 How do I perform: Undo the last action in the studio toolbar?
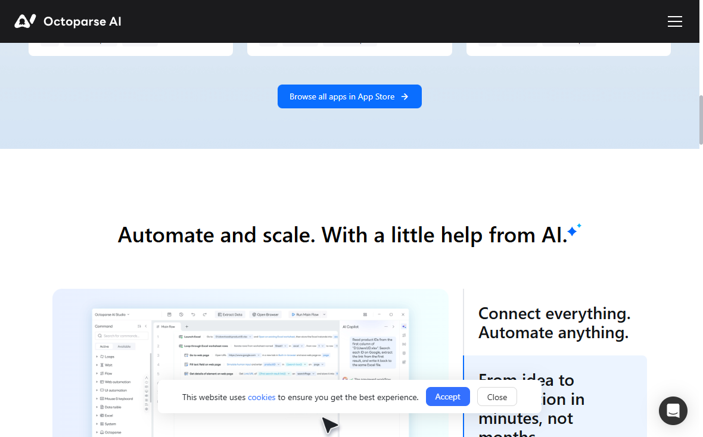point(193,314)
